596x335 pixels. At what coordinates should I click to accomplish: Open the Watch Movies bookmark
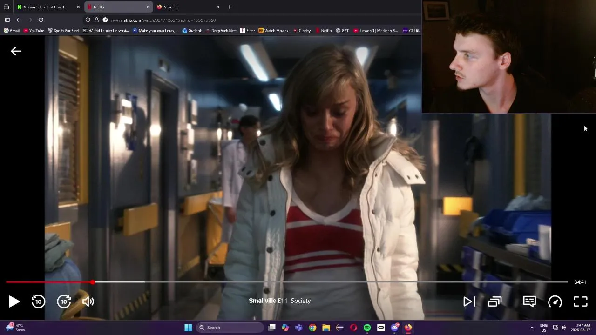273,31
